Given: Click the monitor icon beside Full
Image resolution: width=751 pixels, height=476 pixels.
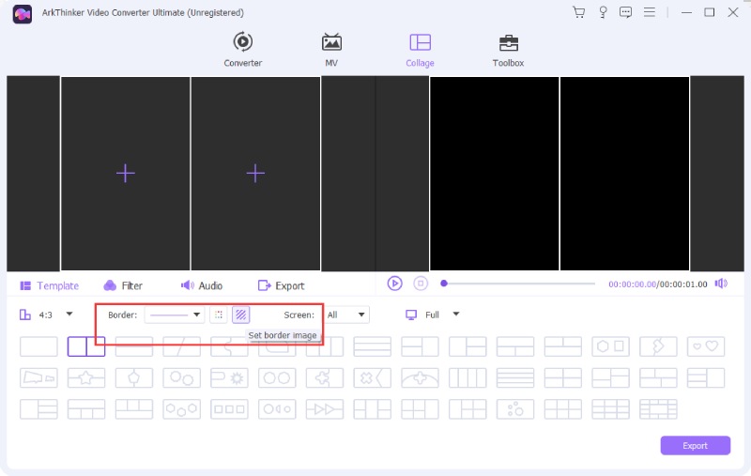Looking at the screenshot, I should pos(411,315).
